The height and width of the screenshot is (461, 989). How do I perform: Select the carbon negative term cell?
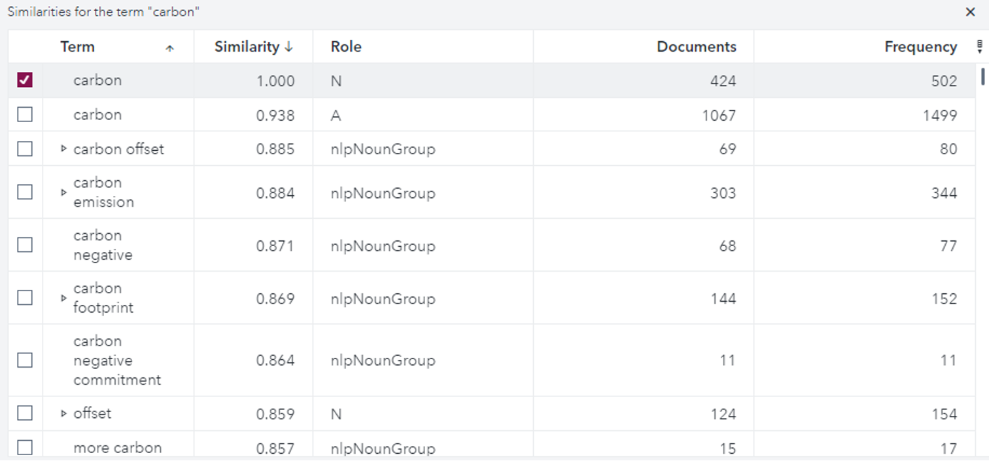[103, 246]
